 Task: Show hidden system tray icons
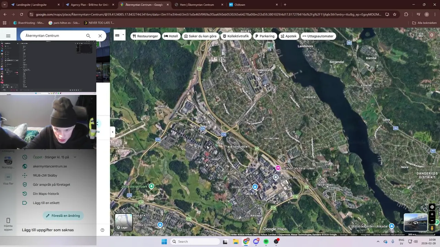378,242
